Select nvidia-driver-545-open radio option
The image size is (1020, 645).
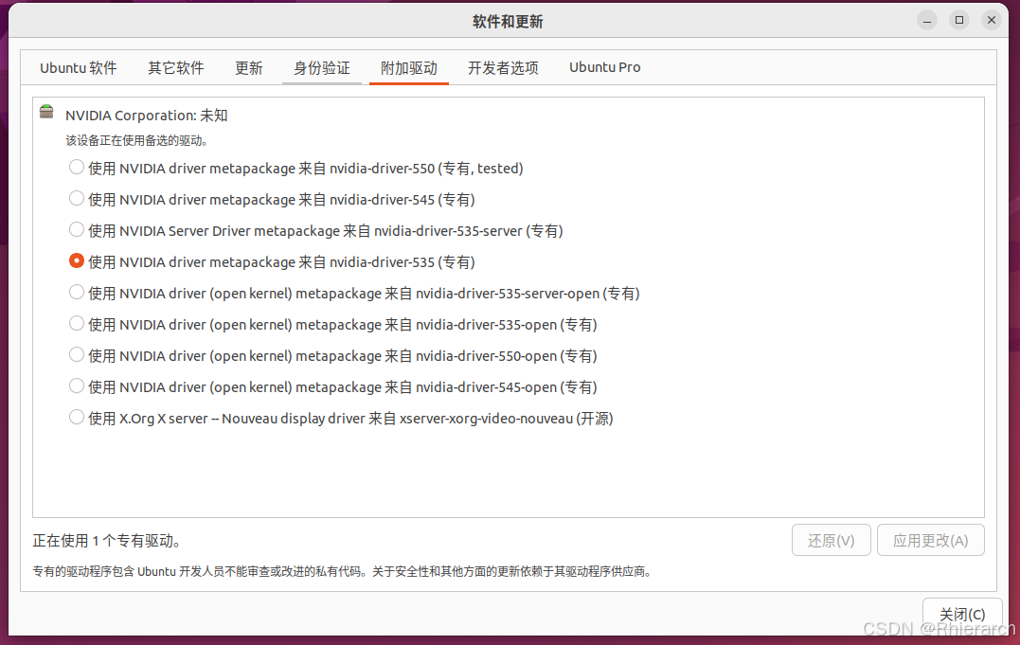tap(76, 386)
